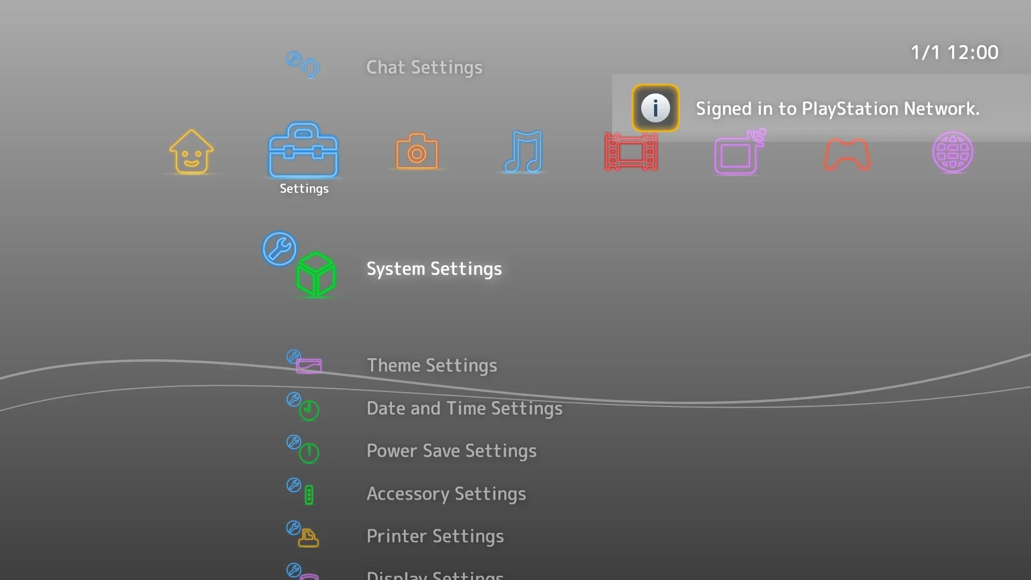Choose the partially visible Display Settings
This screenshot has height=580, width=1031.
435,575
